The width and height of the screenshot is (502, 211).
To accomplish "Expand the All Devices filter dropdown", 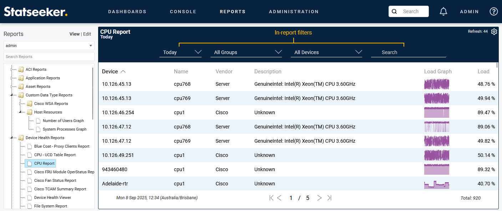I will (x=326, y=52).
